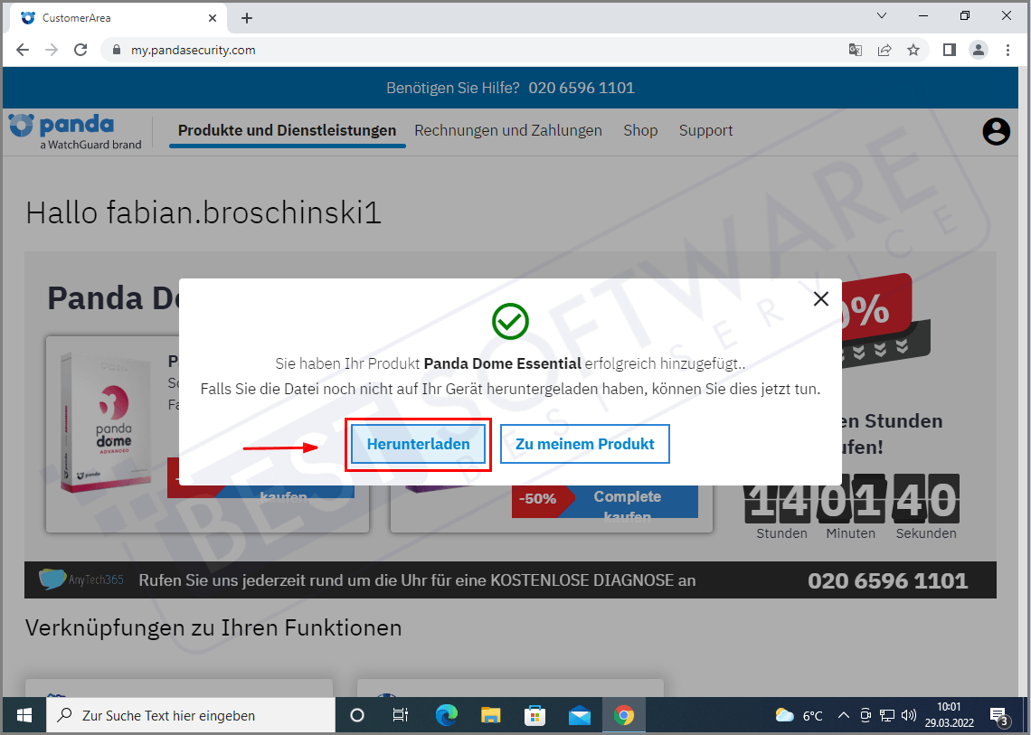
Task: Close the CustomerArea tab
Action: (x=213, y=18)
